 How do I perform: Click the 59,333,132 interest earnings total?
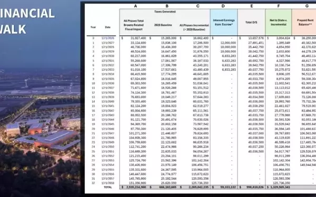[228, 187]
